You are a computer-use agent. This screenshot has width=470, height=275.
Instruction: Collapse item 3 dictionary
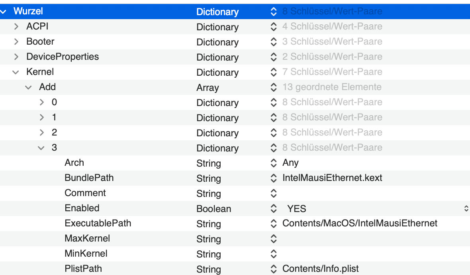pos(41,148)
